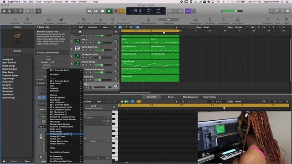Open the Nudge Value Tick dropdown

(168, 19)
